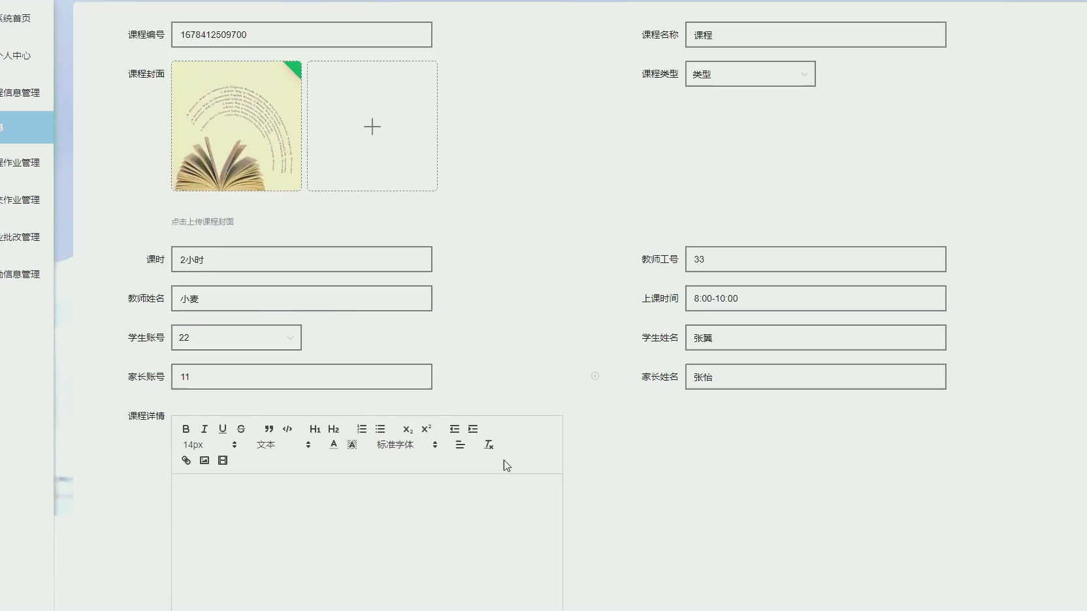Screen dimensions: 1087x611
Task: Expand the 学生账号 dropdown showing 22
Action: point(236,337)
